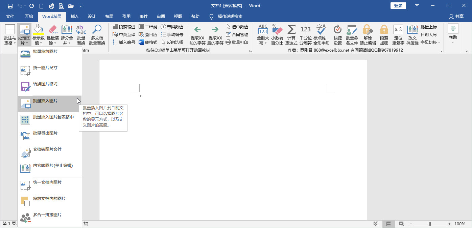Viewport: 472px width, 228px height.
Task: Open 批量命名文件 batch rename tool
Action: 352,35
